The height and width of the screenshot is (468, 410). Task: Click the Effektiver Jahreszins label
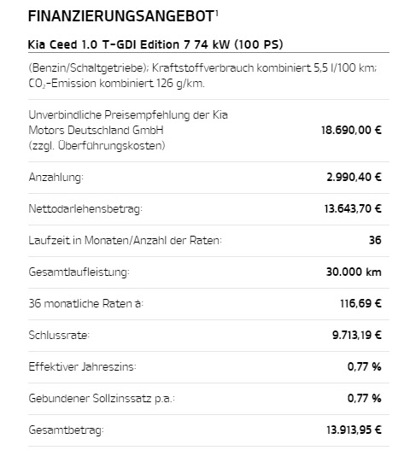(x=82, y=367)
